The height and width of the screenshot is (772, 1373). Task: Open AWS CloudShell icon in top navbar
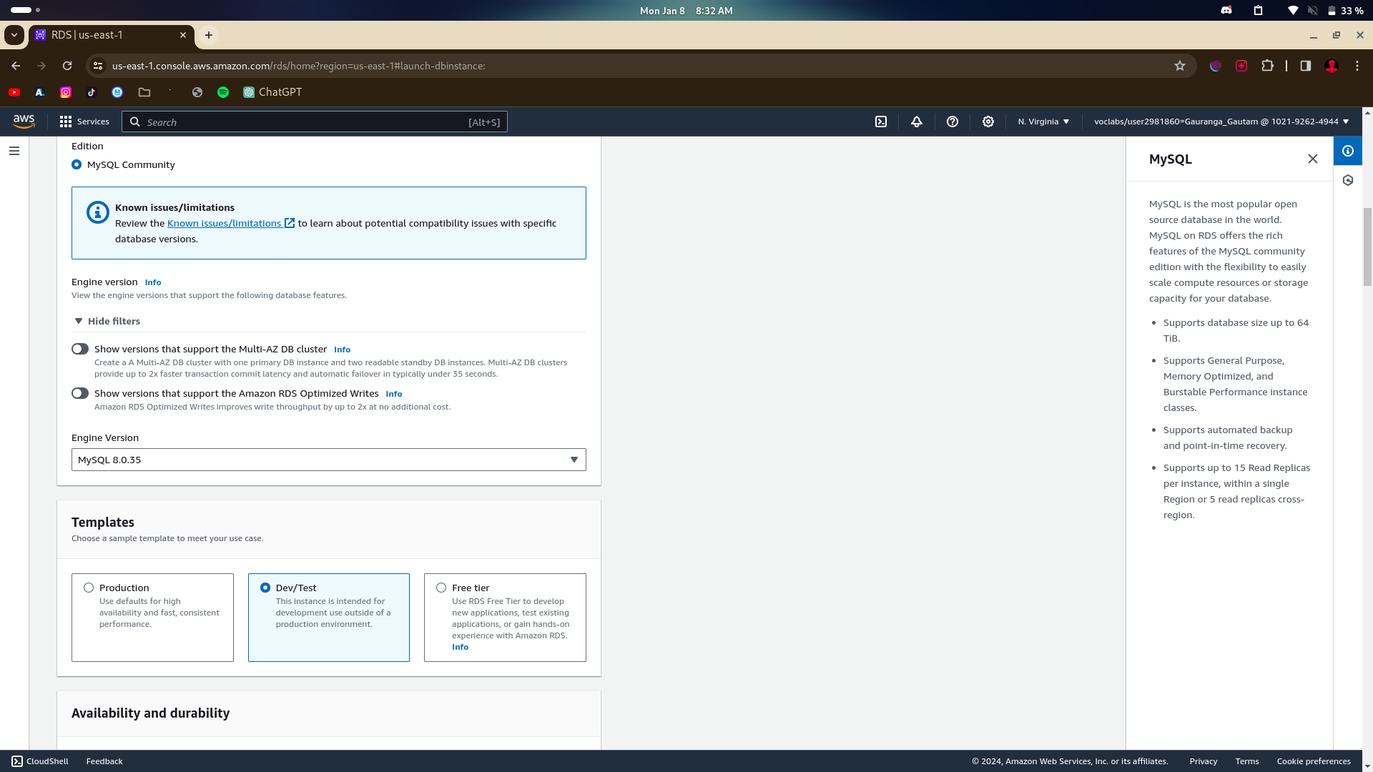(x=881, y=122)
